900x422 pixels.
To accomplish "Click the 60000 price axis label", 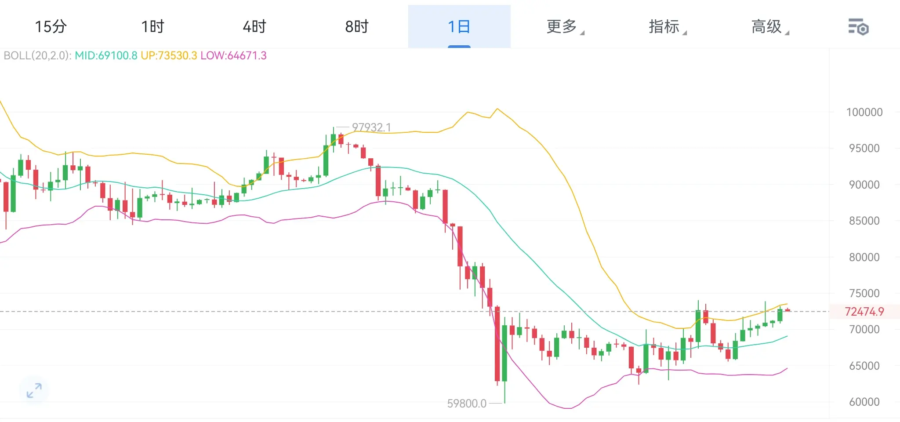I will coord(864,402).
